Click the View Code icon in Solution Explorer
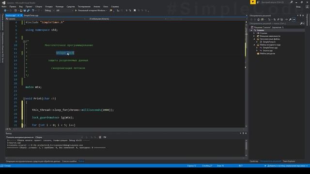The height and width of the screenshot is (174, 310). pos(286,19)
